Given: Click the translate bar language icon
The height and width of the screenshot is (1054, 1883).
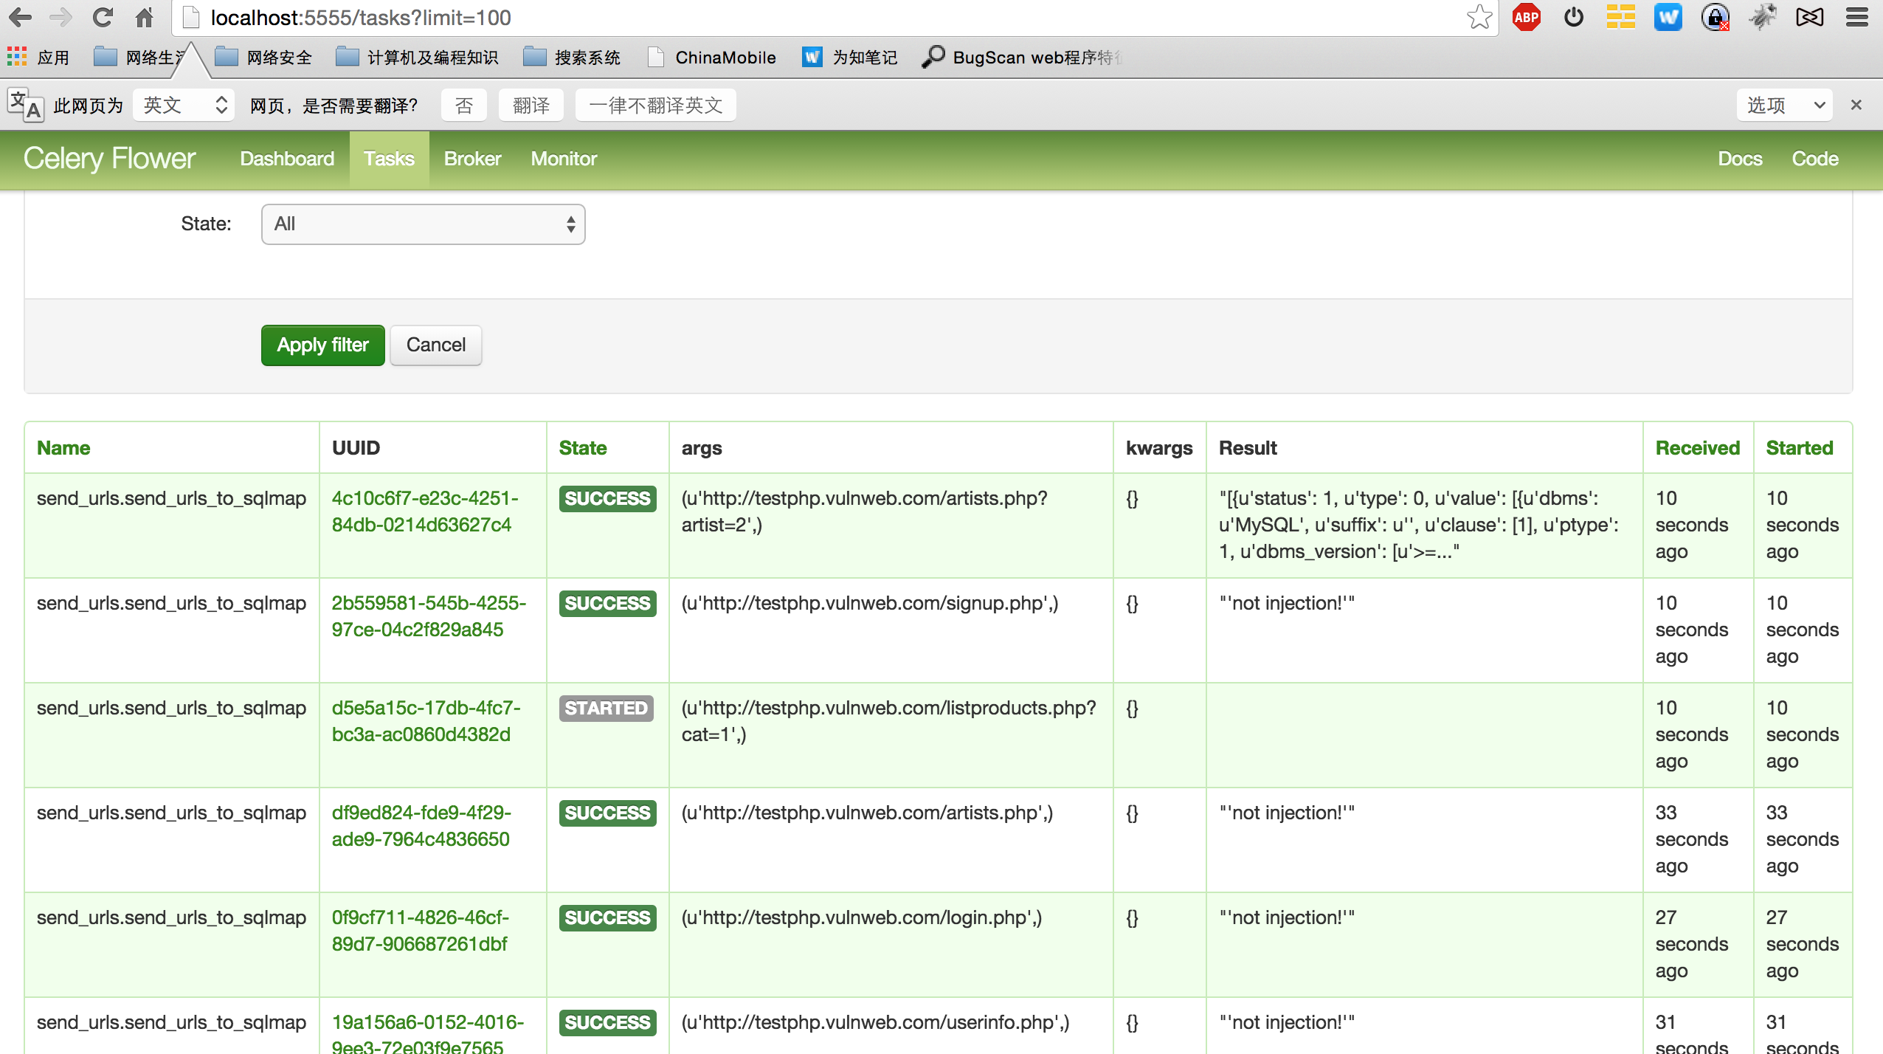Looking at the screenshot, I should 25,105.
